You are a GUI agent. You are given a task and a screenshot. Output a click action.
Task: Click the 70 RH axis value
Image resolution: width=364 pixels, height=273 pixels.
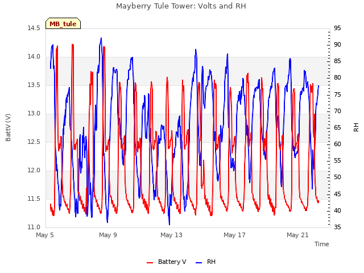[337, 111]
